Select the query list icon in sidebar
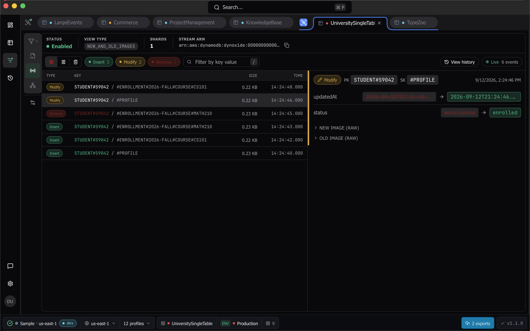Image resolution: width=530 pixels, height=331 pixels. [10, 60]
